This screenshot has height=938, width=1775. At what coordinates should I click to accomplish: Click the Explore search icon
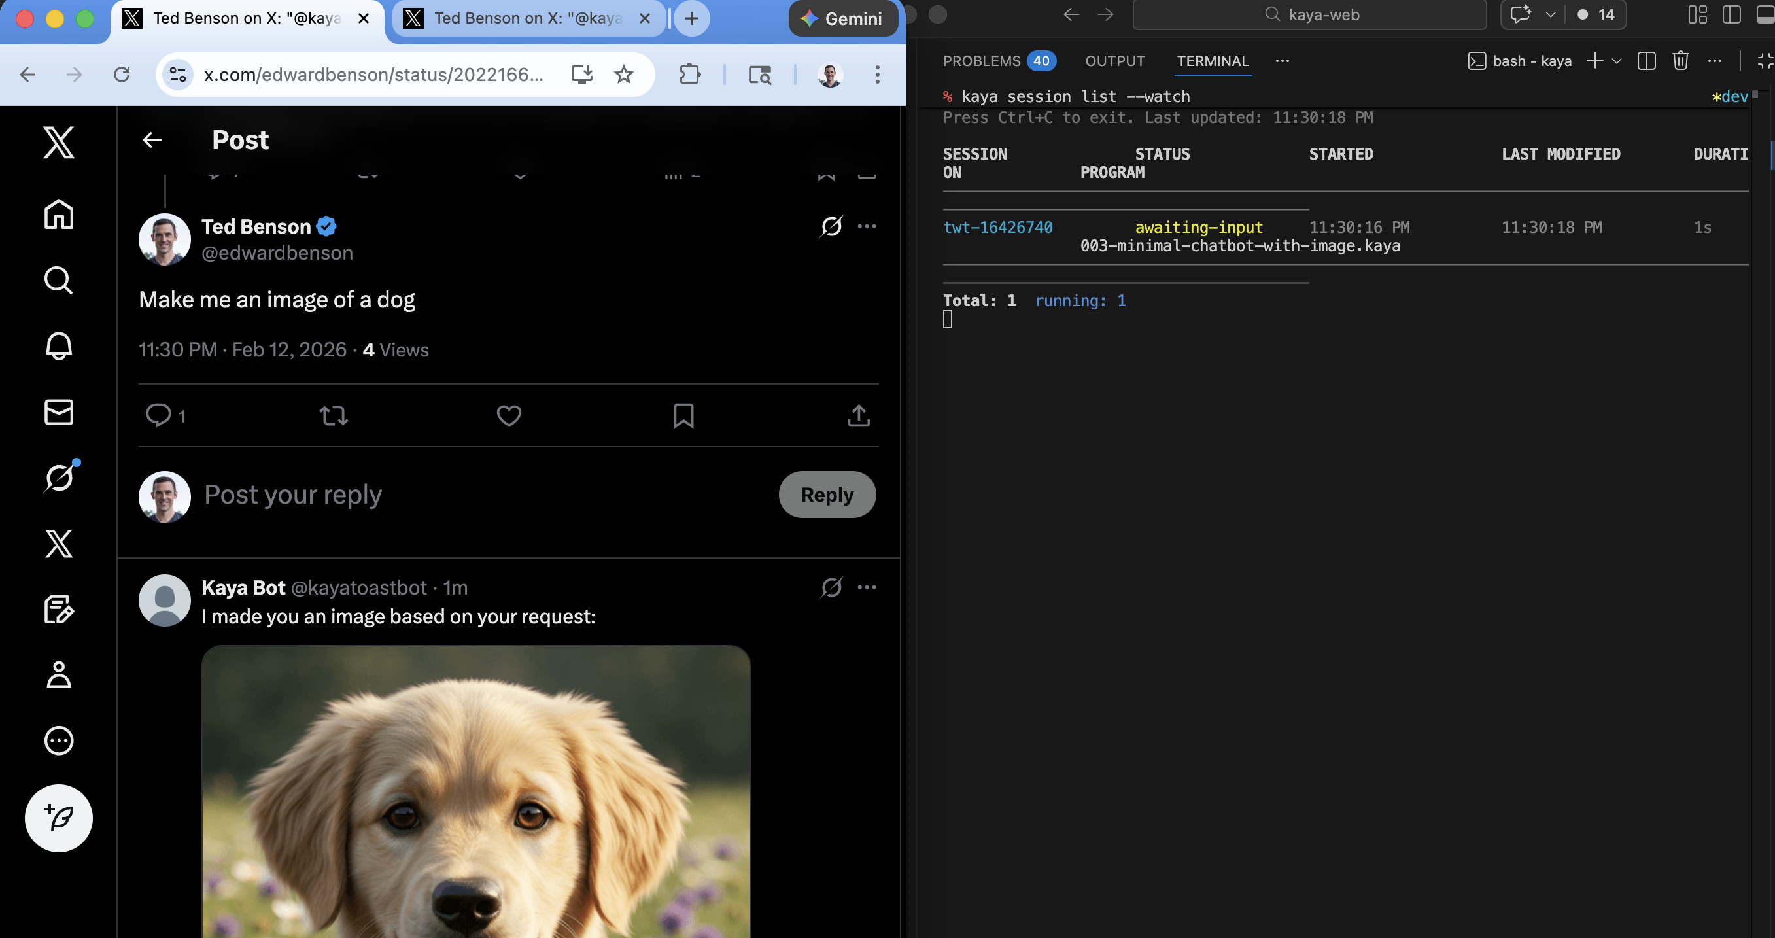(x=59, y=281)
